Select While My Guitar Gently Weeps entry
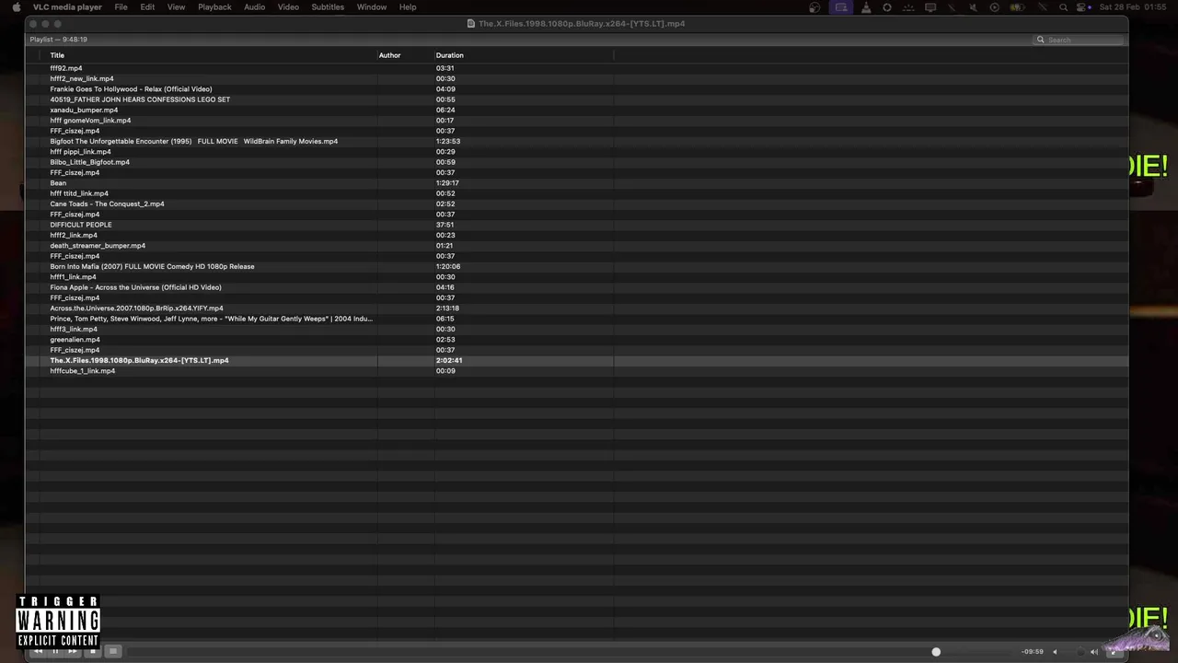The image size is (1178, 663). click(x=212, y=319)
